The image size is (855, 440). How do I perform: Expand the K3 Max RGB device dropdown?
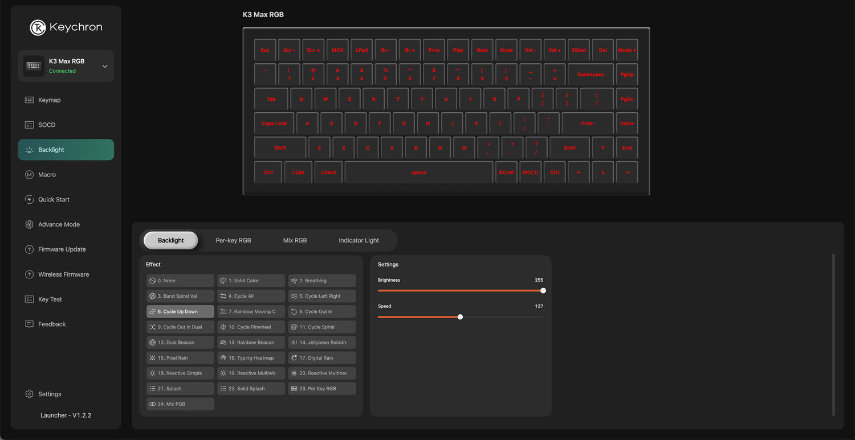click(x=105, y=67)
